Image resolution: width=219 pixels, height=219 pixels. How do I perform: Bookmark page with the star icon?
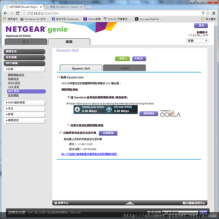[208, 13]
